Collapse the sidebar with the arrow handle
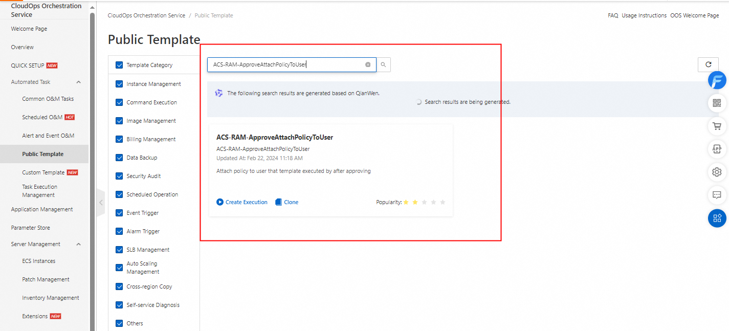This screenshot has height=331, width=729. tap(101, 203)
